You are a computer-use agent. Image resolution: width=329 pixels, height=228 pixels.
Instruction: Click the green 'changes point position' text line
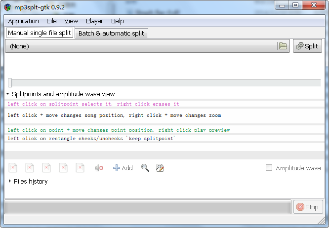coord(119,130)
